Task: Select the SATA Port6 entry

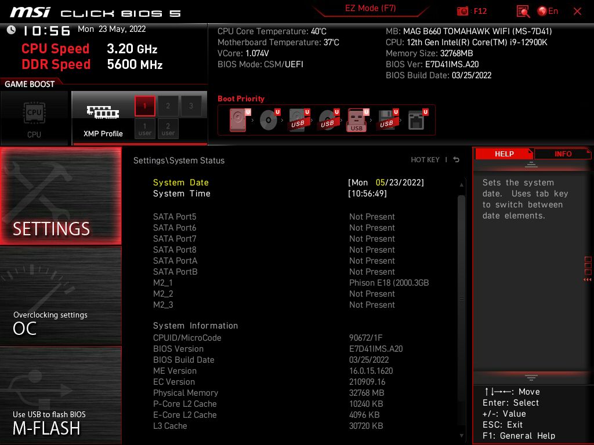Action: 274,227
